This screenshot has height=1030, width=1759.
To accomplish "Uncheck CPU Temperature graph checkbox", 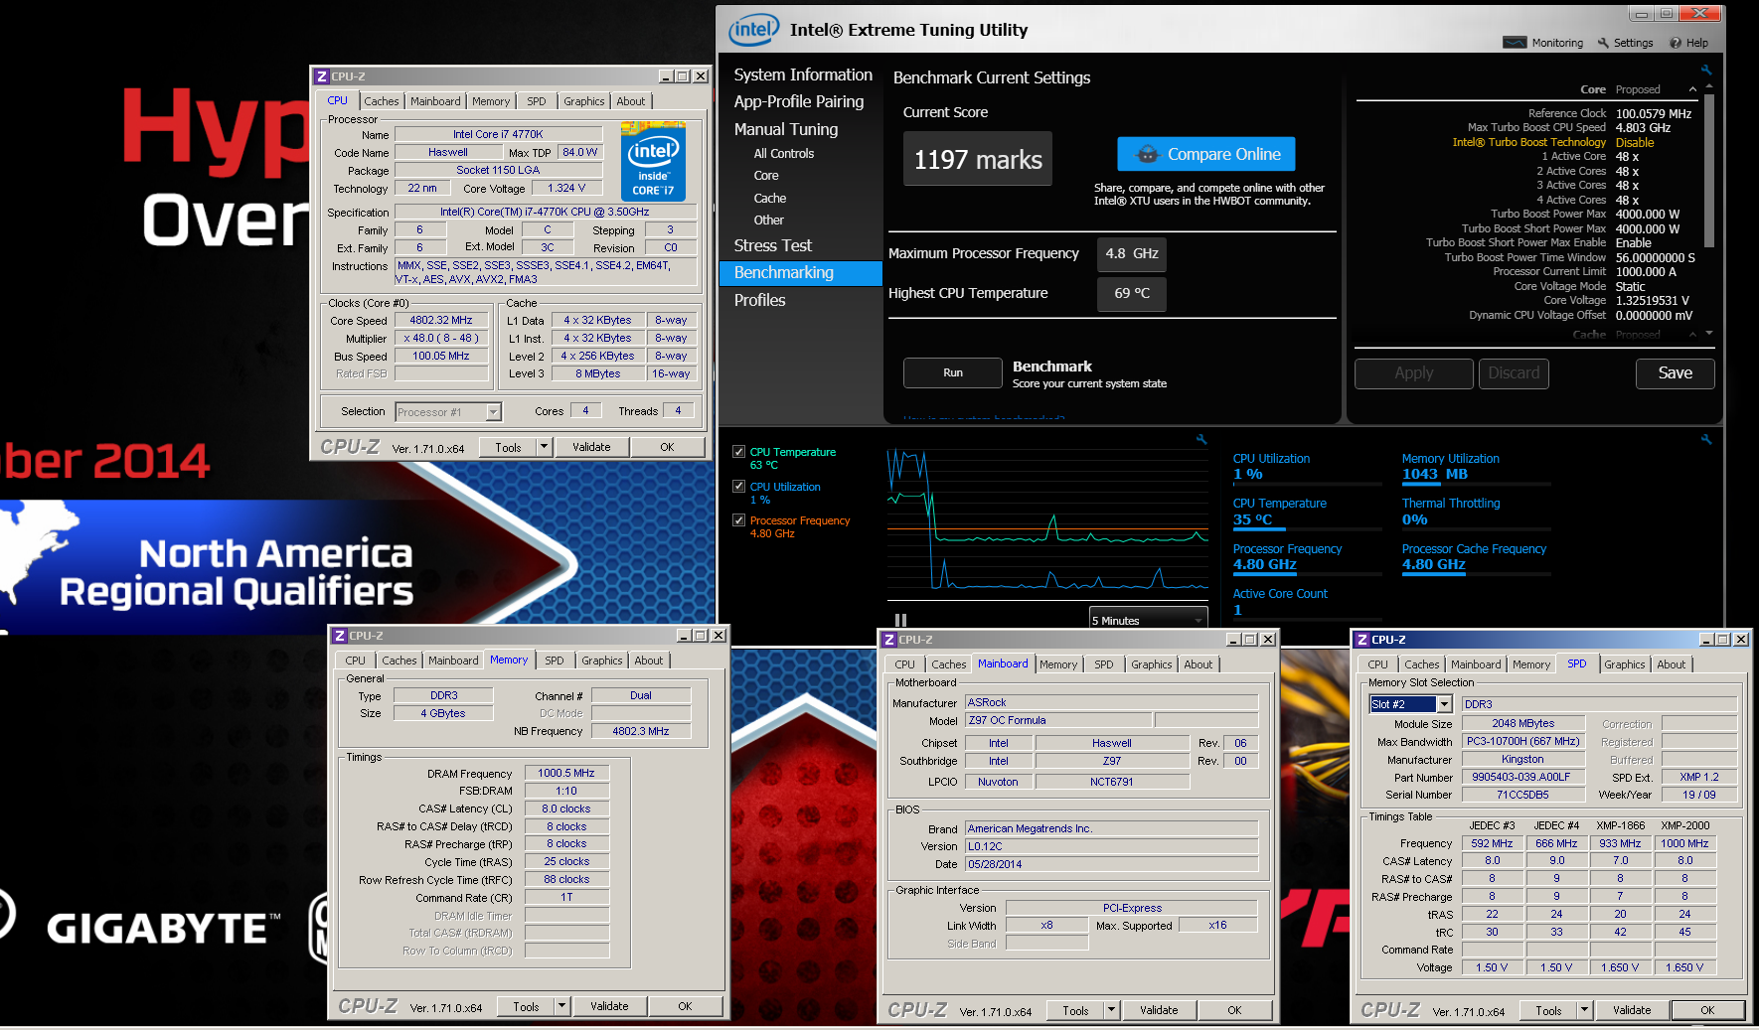I will point(738,452).
